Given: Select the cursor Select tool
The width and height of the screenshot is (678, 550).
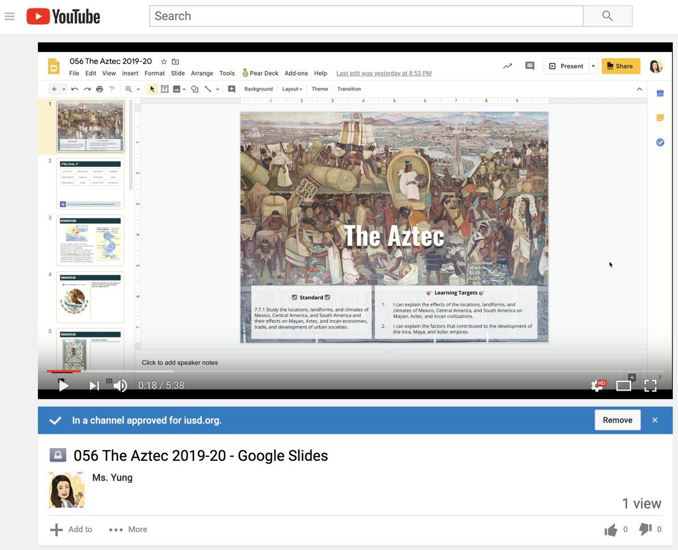Looking at the screenshot, I should point(152,89).
